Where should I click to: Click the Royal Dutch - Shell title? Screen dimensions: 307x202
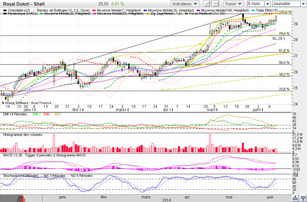point(24,4)
